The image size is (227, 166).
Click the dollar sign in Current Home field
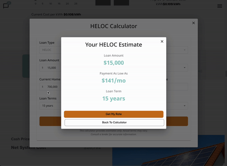43,87
